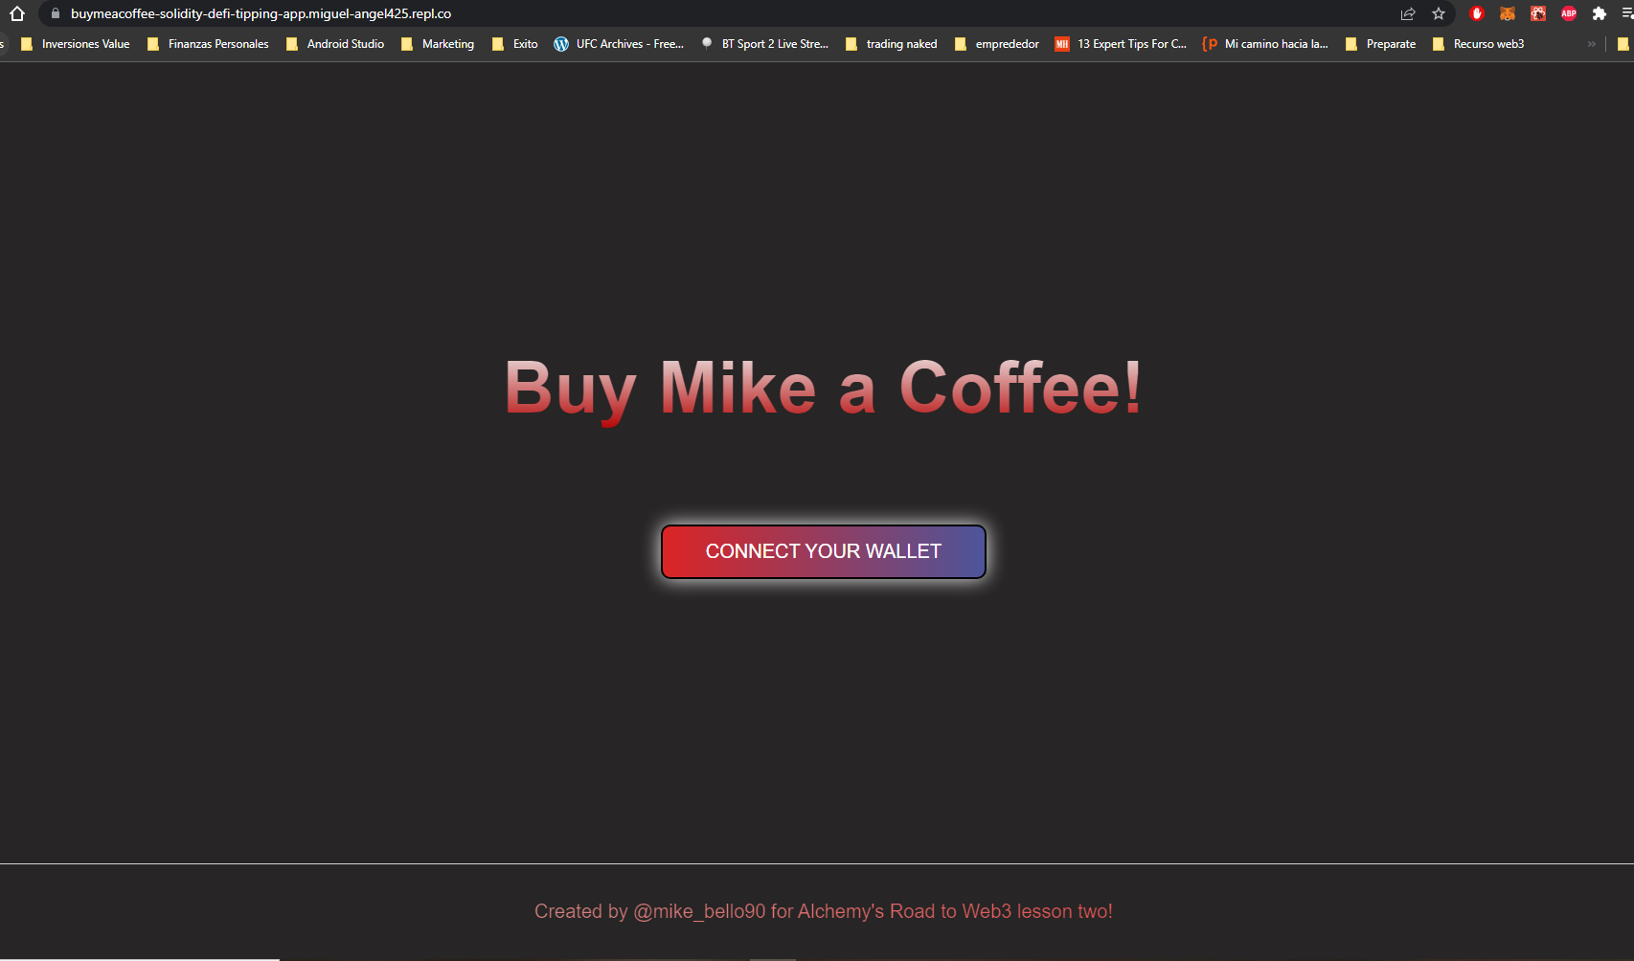Expand the hidden bookmarks chevron

pyautogui.click(x=1592, y=44)
